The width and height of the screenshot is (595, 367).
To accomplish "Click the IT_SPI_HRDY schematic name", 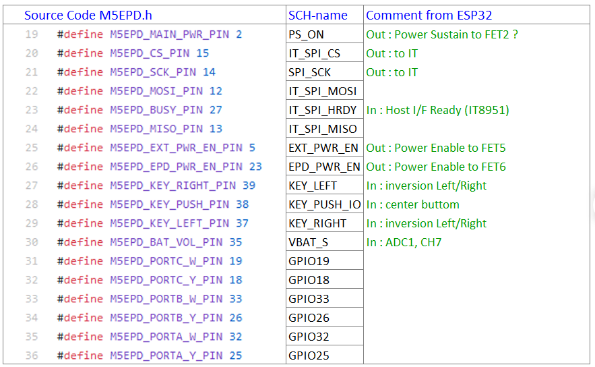I will click(x=323, y=110).
